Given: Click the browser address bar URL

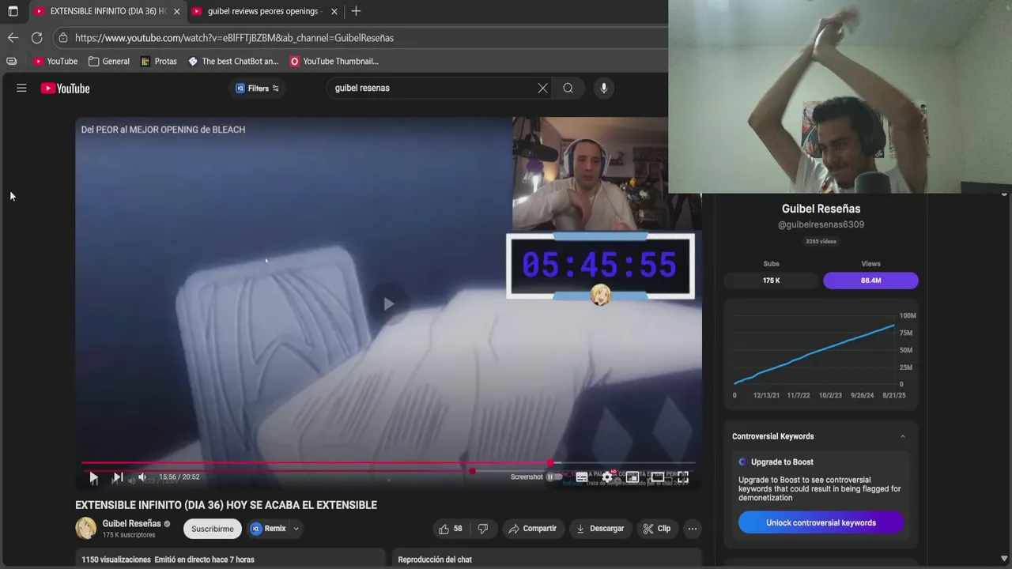Looking at the screenshot, I should point(234,37).
